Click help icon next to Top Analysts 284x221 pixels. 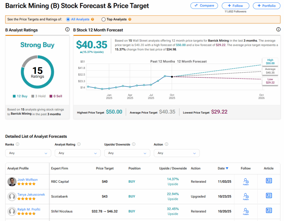(130, 19)
